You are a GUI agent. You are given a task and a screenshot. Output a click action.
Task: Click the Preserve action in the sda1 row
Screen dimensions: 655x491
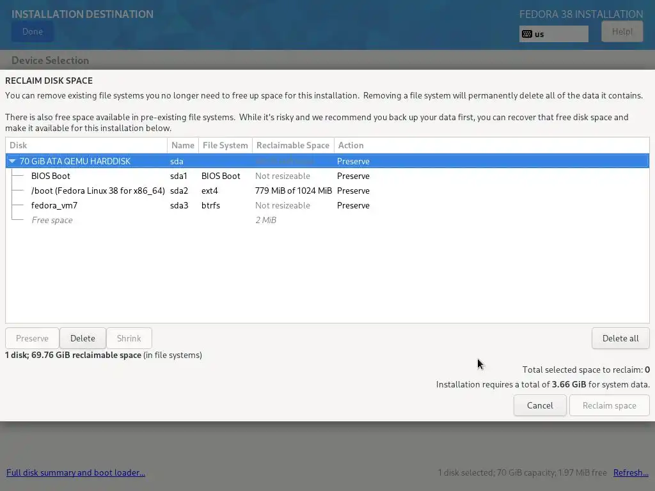[x=353, y=176]
